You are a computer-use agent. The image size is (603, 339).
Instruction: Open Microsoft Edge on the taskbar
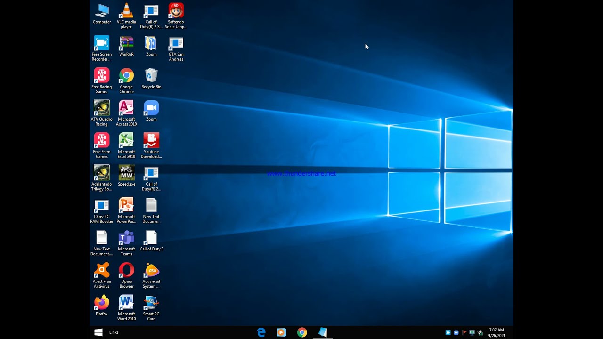tap(261, 332)
